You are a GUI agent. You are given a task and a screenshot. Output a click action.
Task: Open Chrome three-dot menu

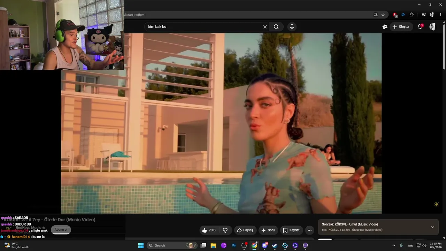(x=441, y=15)
